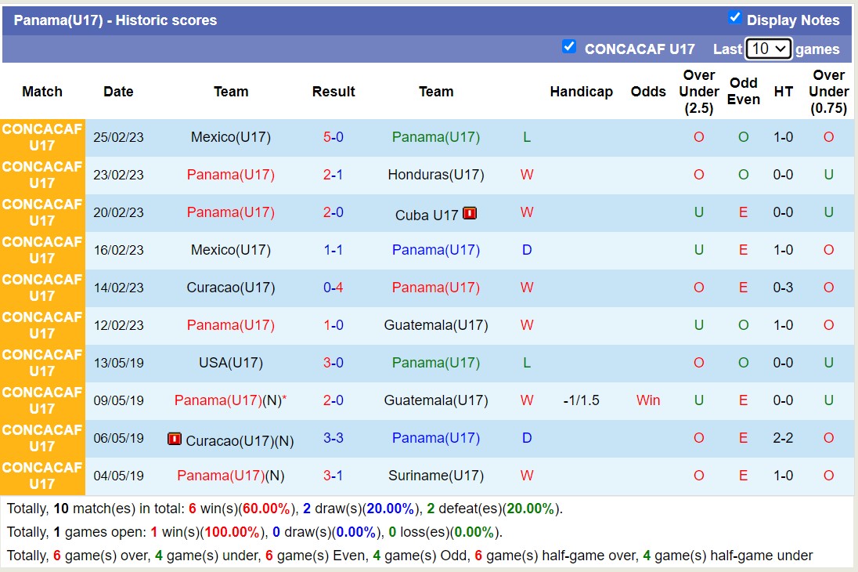This screenshot has height=572, width=858.
Task: Click the 2-1 score against Honduras(U17)
Action: click(333, 175)
